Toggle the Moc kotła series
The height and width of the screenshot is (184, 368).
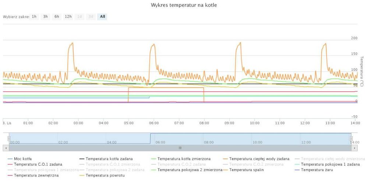[x=22, y=159]
